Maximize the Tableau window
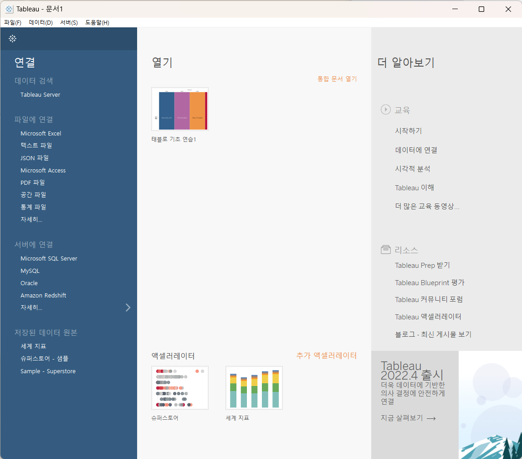The image size is (522, 459). 481,9
